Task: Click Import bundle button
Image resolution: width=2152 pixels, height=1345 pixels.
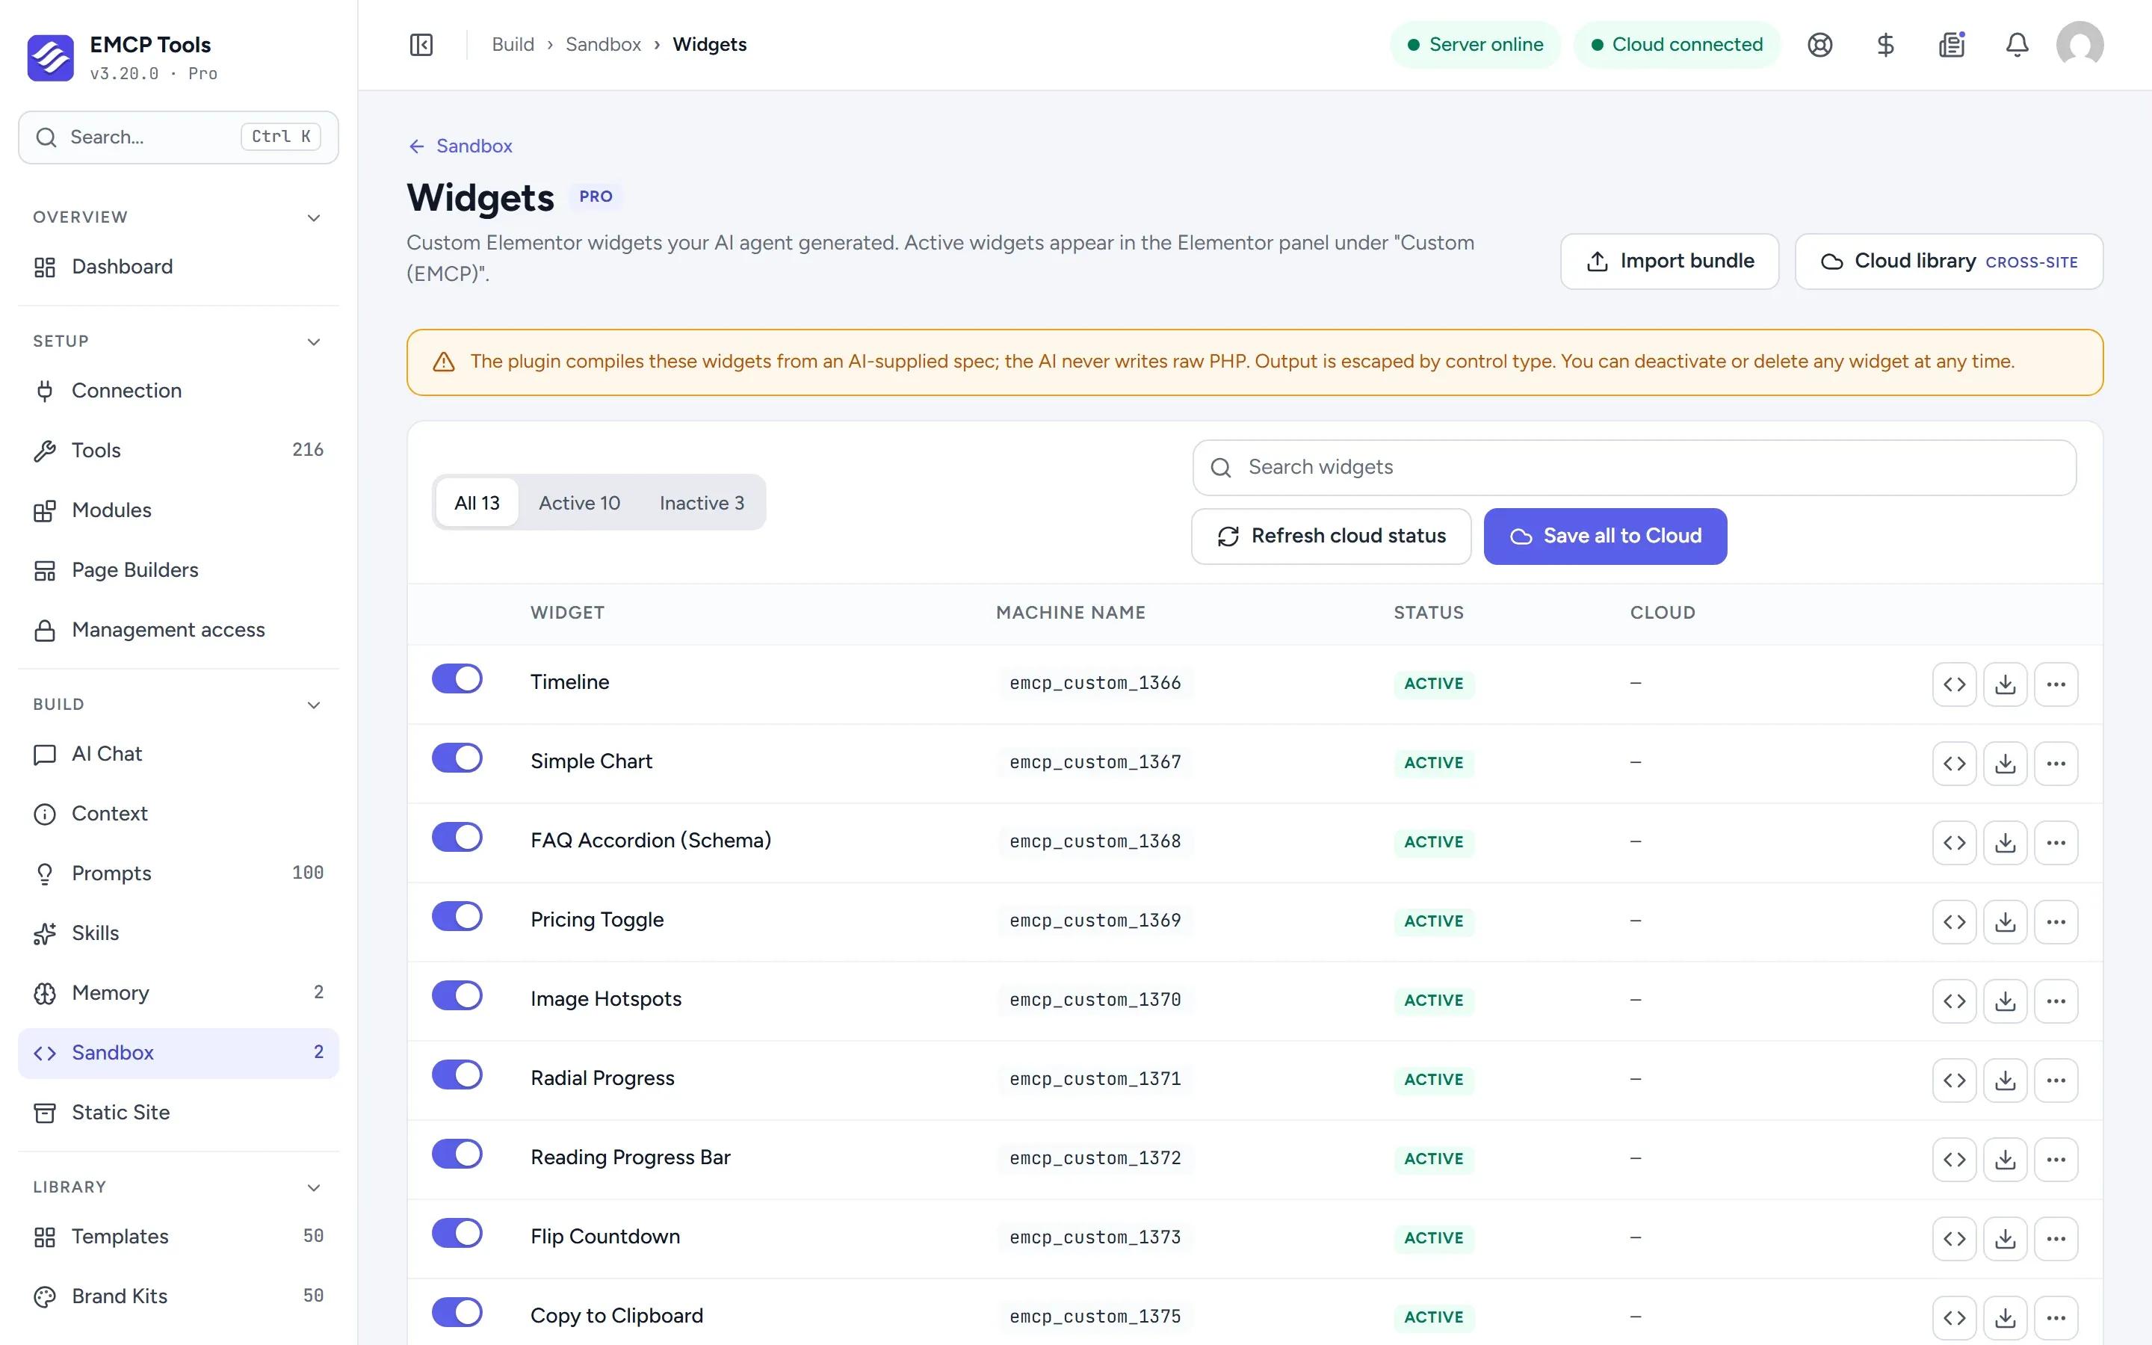Action: point(1669,262)
